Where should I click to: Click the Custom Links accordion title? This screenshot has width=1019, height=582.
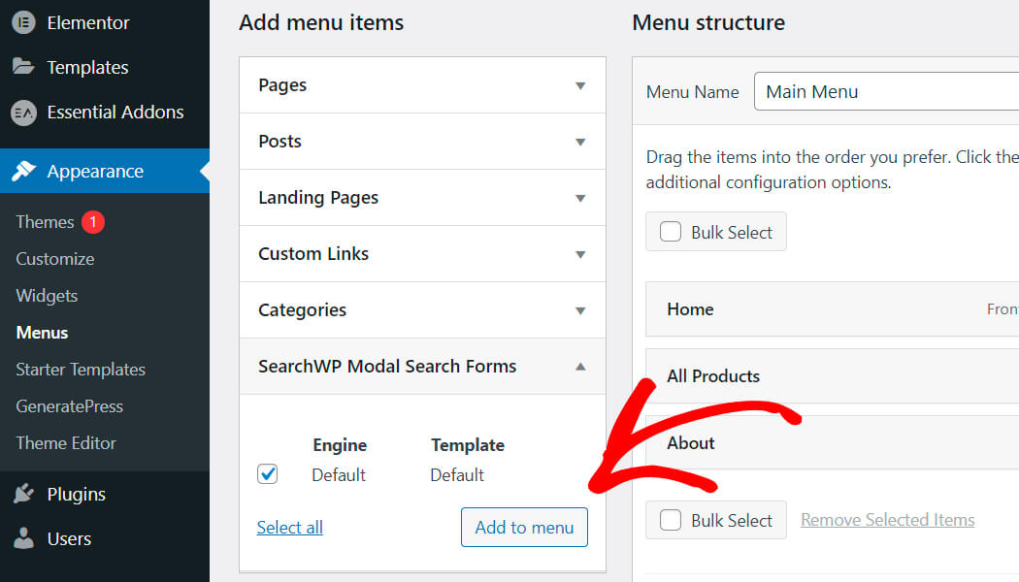[313, 253]
